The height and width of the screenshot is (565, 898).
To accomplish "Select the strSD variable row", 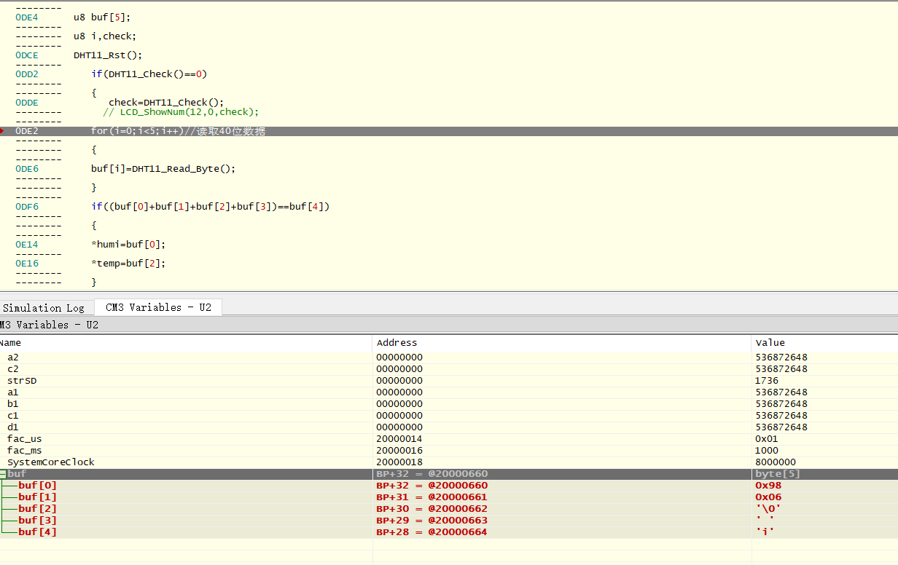I will pyautogui.click(x=449, y=381).
